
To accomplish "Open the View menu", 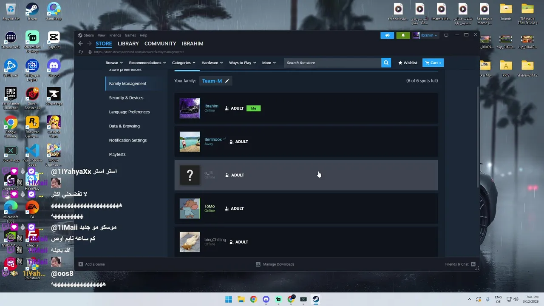I will [x=102, y=35].
